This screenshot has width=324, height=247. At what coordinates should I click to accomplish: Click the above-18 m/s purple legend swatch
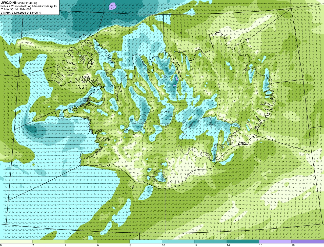(x=308, y=241)
